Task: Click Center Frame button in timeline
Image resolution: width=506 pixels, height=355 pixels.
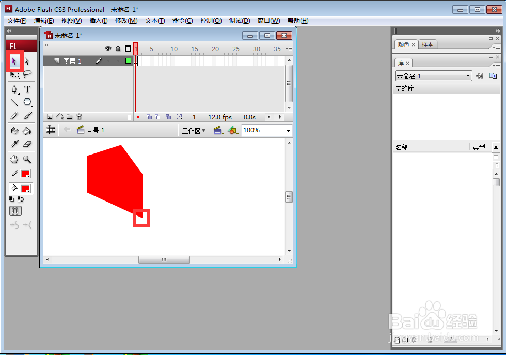Action: (138, 117)
